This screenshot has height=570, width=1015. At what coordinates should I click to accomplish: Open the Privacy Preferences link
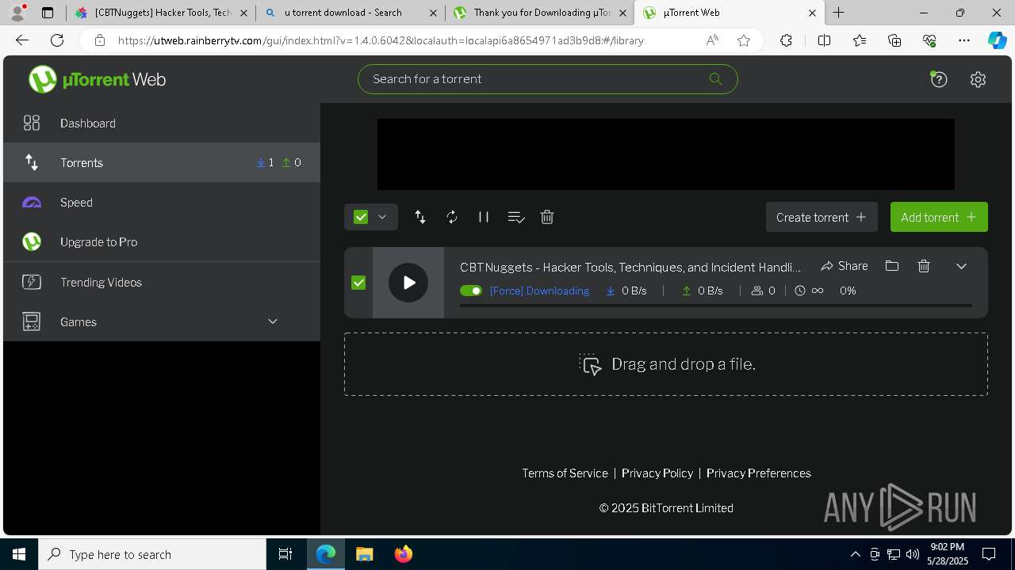758,473
